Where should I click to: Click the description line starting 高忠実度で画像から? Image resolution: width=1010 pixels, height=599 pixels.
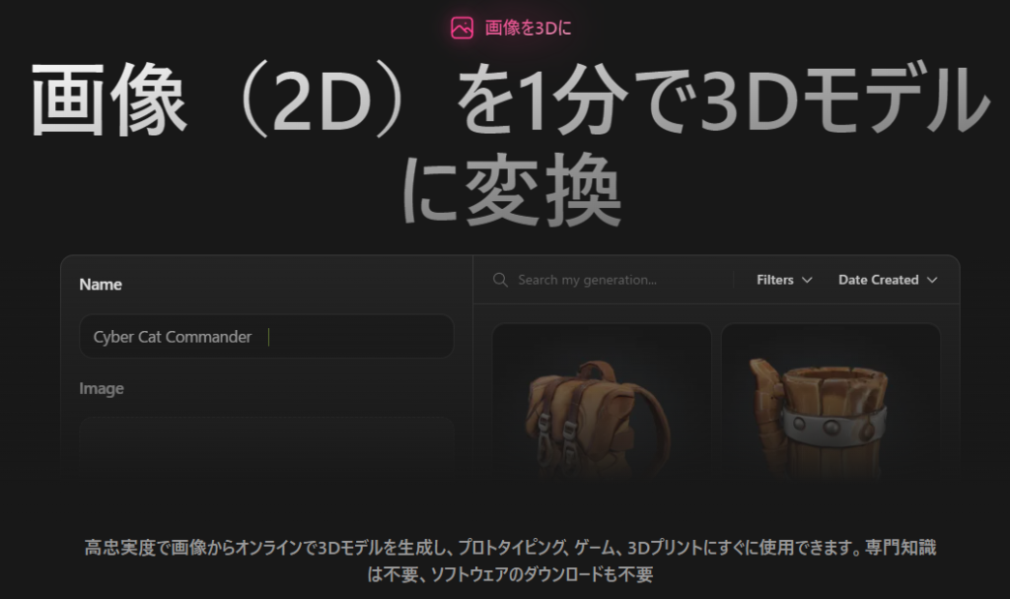[x=510, y=548]
